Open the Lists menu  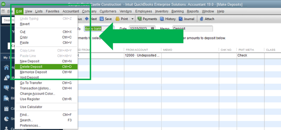[39, 11]
